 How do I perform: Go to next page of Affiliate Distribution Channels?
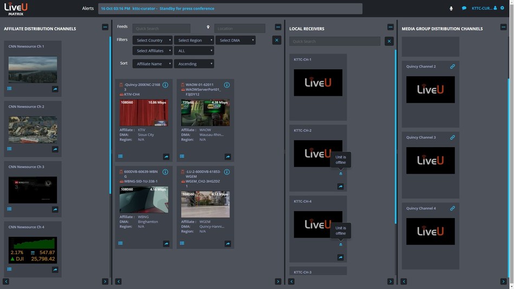click(105, 281)
